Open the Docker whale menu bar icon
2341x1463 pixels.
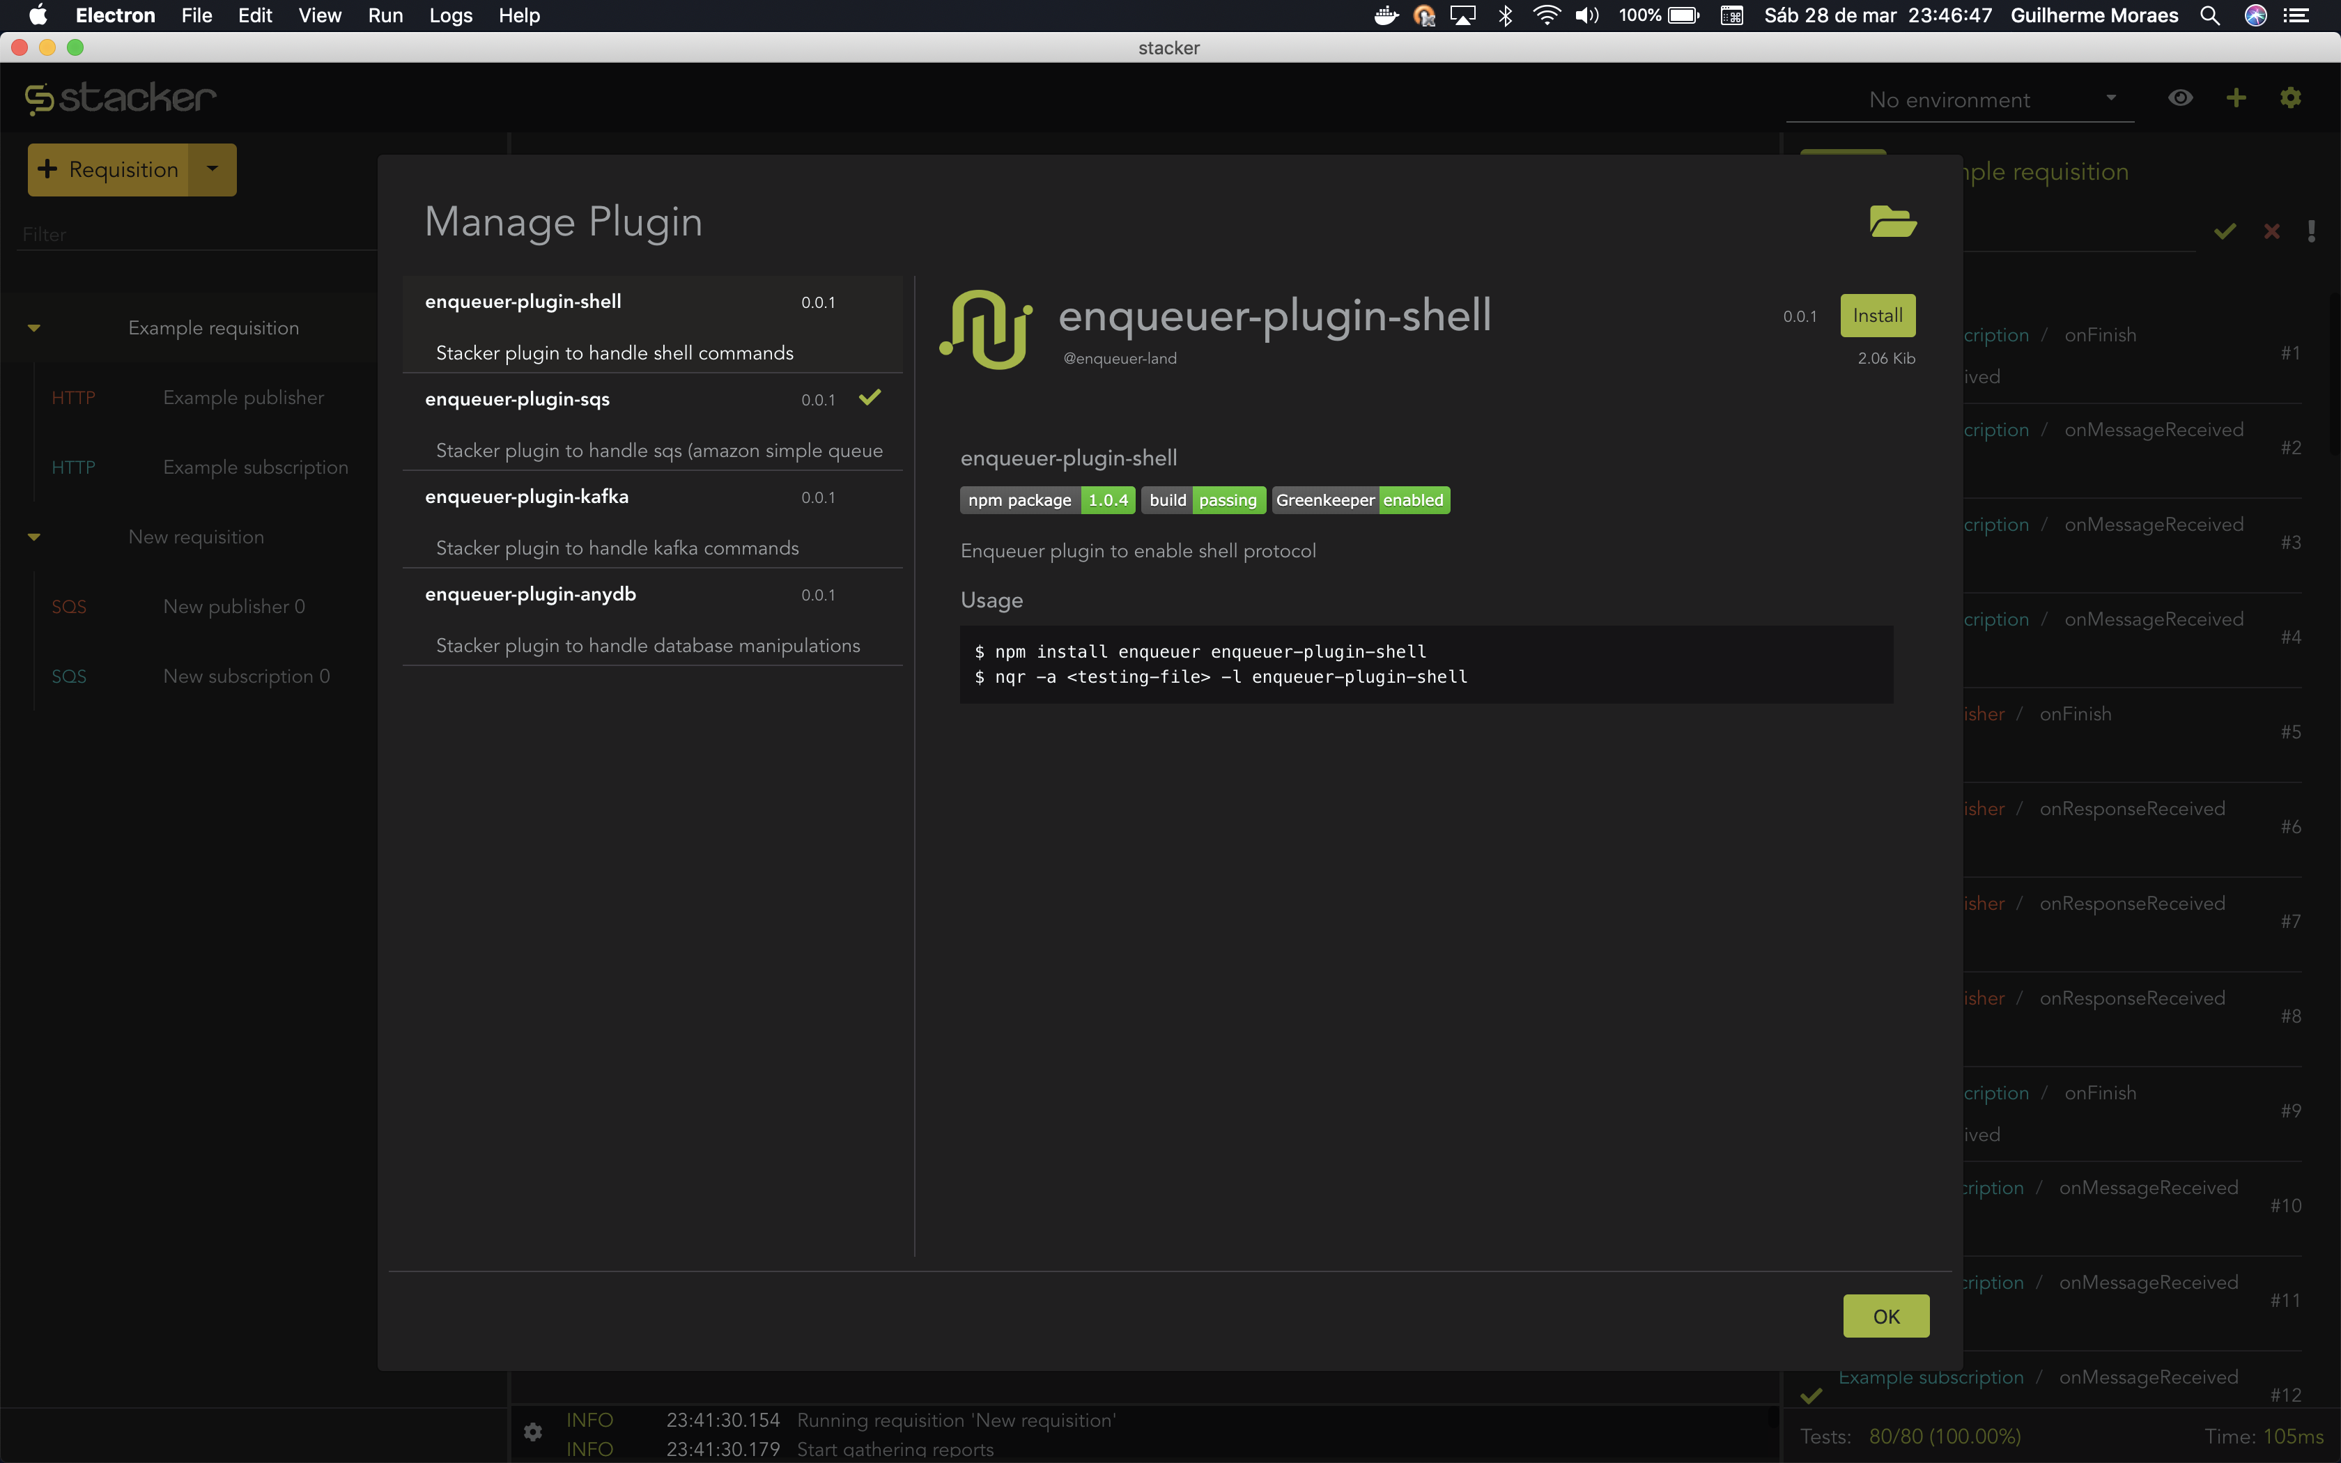pos(1386,15)
